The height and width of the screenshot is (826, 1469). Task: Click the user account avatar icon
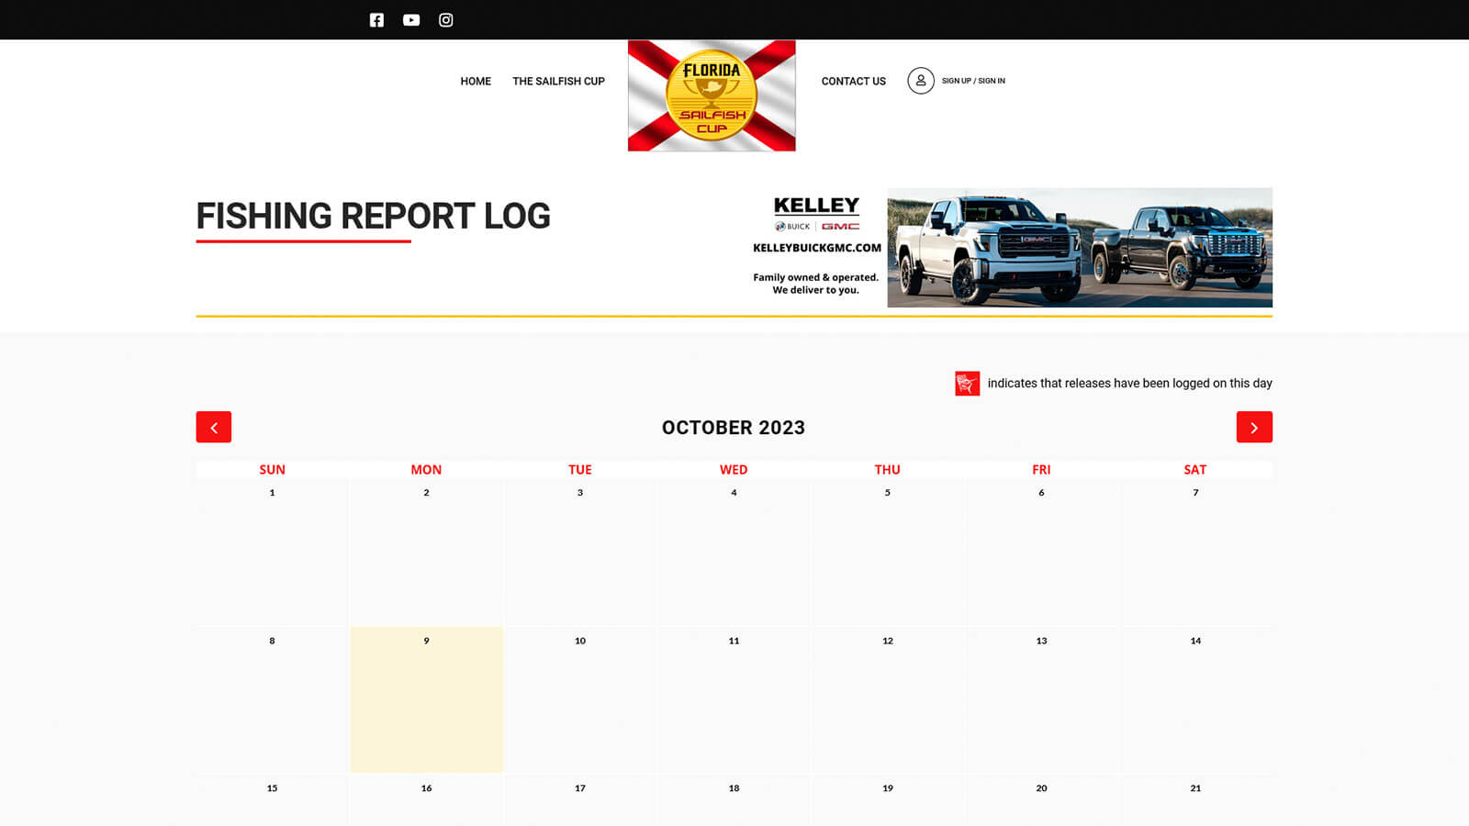[x=921, y=81]
